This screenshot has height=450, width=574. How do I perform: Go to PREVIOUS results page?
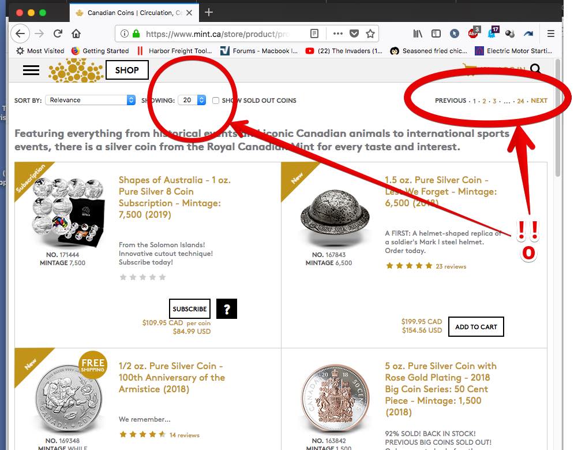(x=451, y=101)
